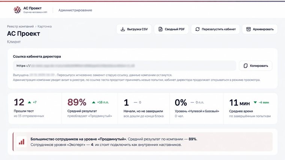Click the archive box icon
The image size is (285, 160).
click(x=248, y=29)
